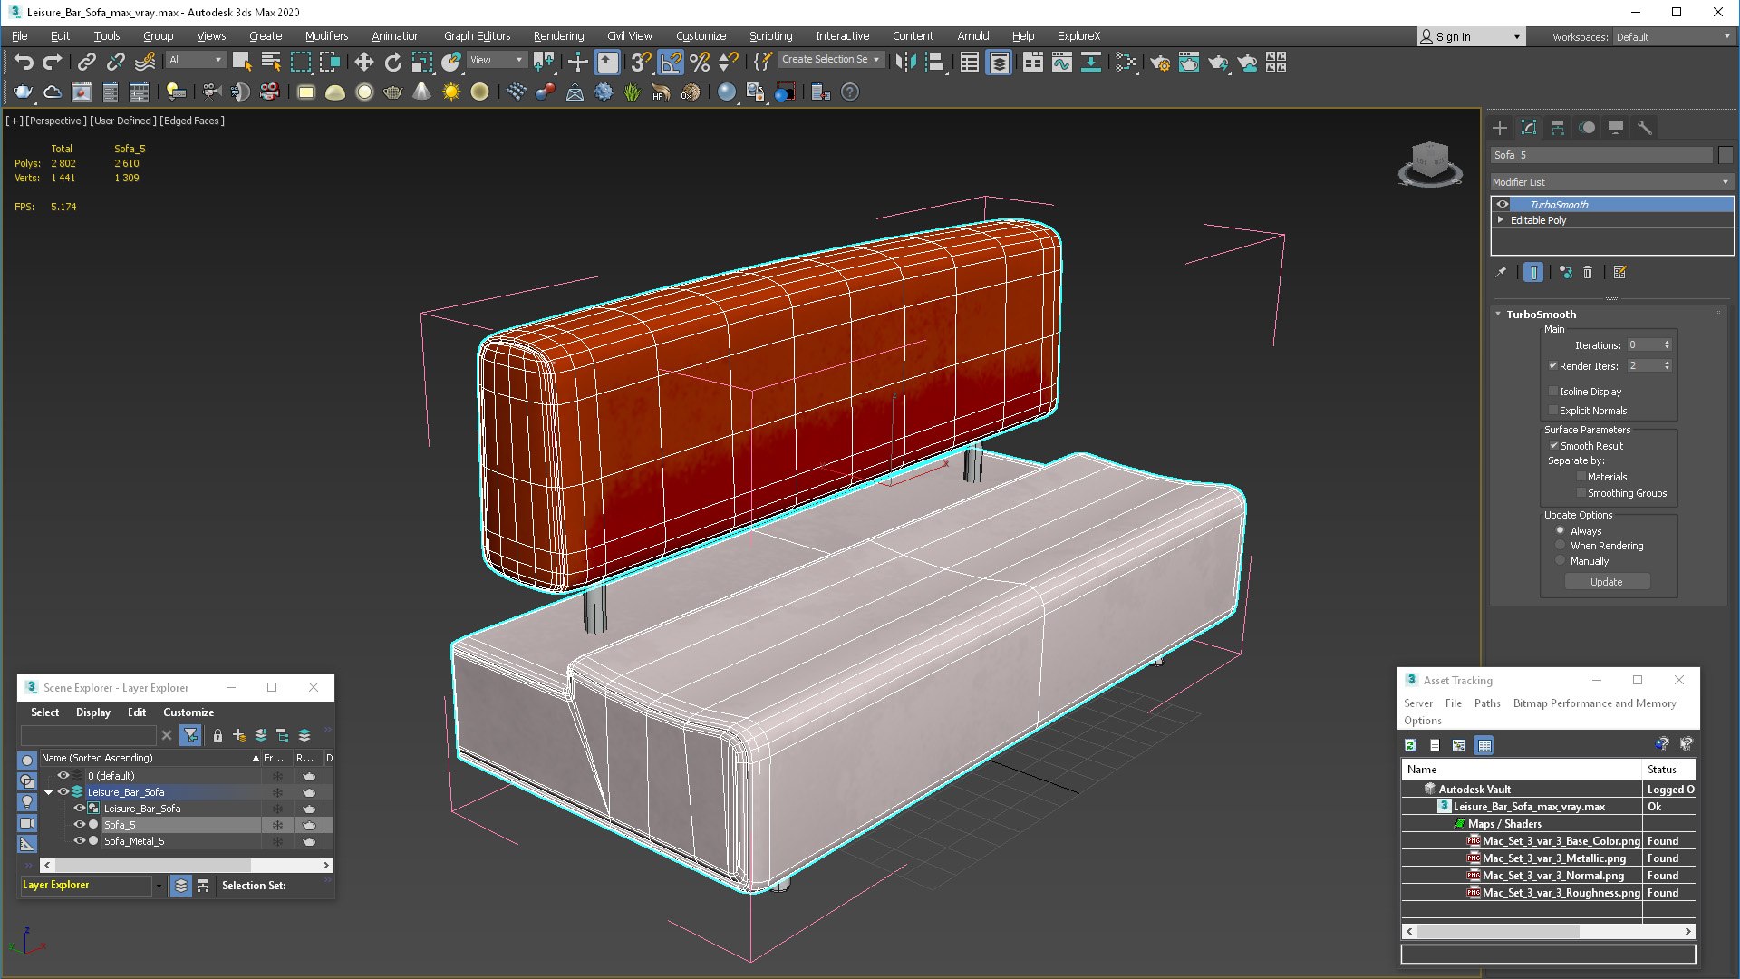The height and width of the screenshot is (979, 1740).
Task: Click the teapot Render Production icon
Action: coord(1218,62)
